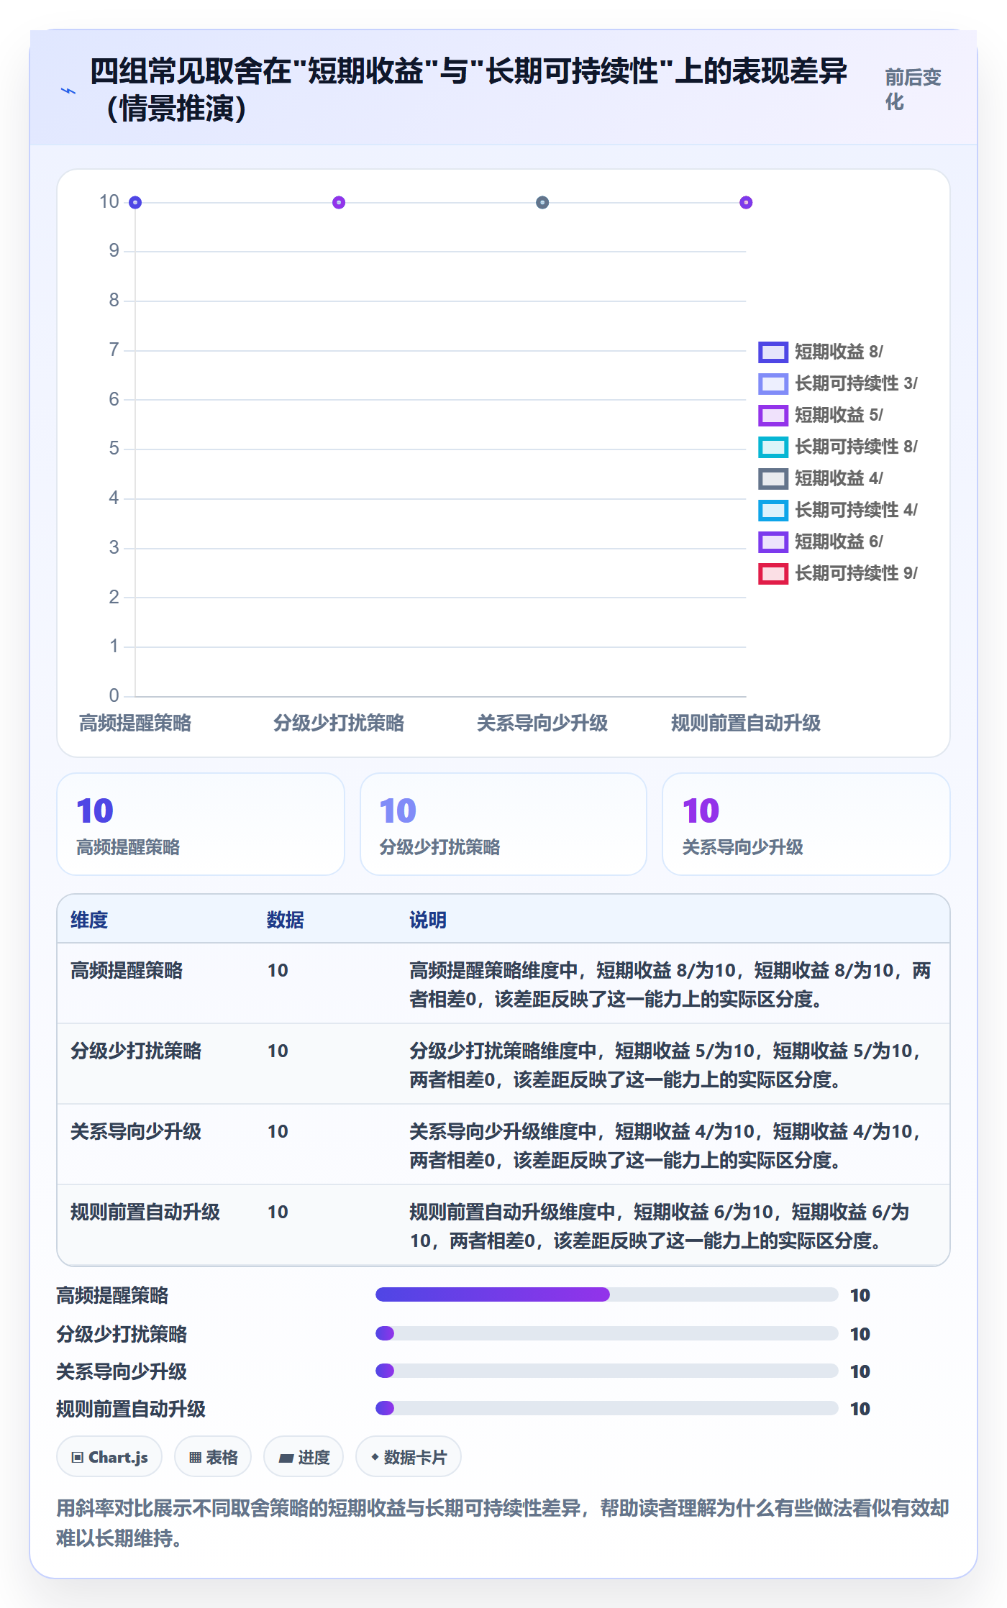The height and width of the screenshot is (1608, 1007).
Task: Click the lightning icon beside the title
Action: click(68, 91)
